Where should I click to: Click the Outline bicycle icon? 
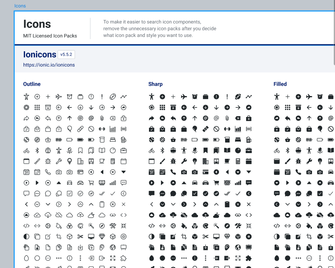tap(26, 151)
